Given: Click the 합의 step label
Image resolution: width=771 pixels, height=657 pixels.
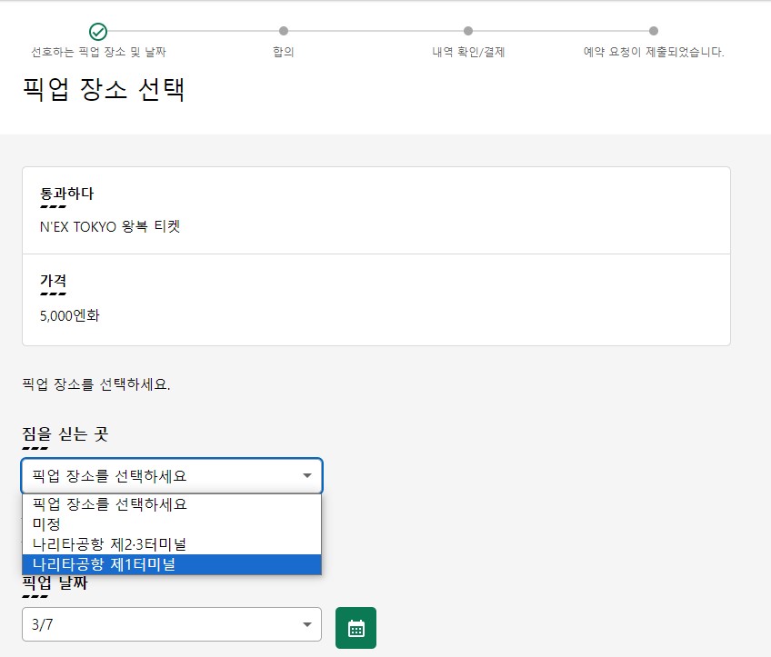Looking at the screenshot, I should coord(284,52).
